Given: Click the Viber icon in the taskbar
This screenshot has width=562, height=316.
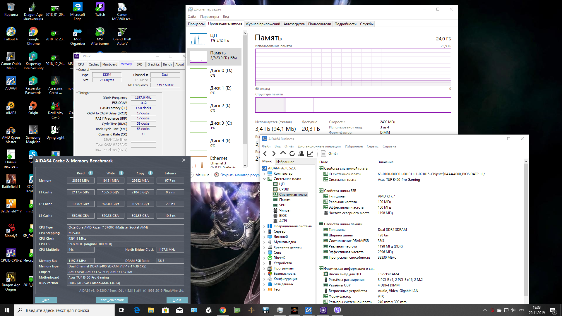Looking at the screenshot, I should (337, 310).
